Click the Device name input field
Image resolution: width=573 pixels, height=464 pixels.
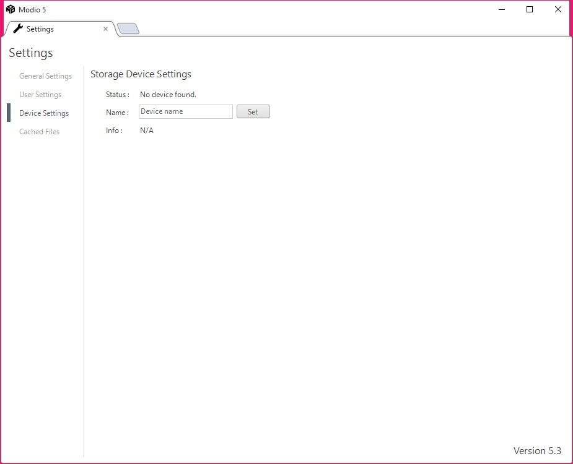186,112
